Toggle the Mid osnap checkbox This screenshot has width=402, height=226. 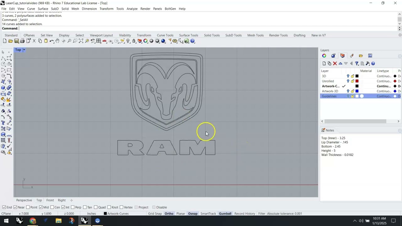tap(41, 207)
